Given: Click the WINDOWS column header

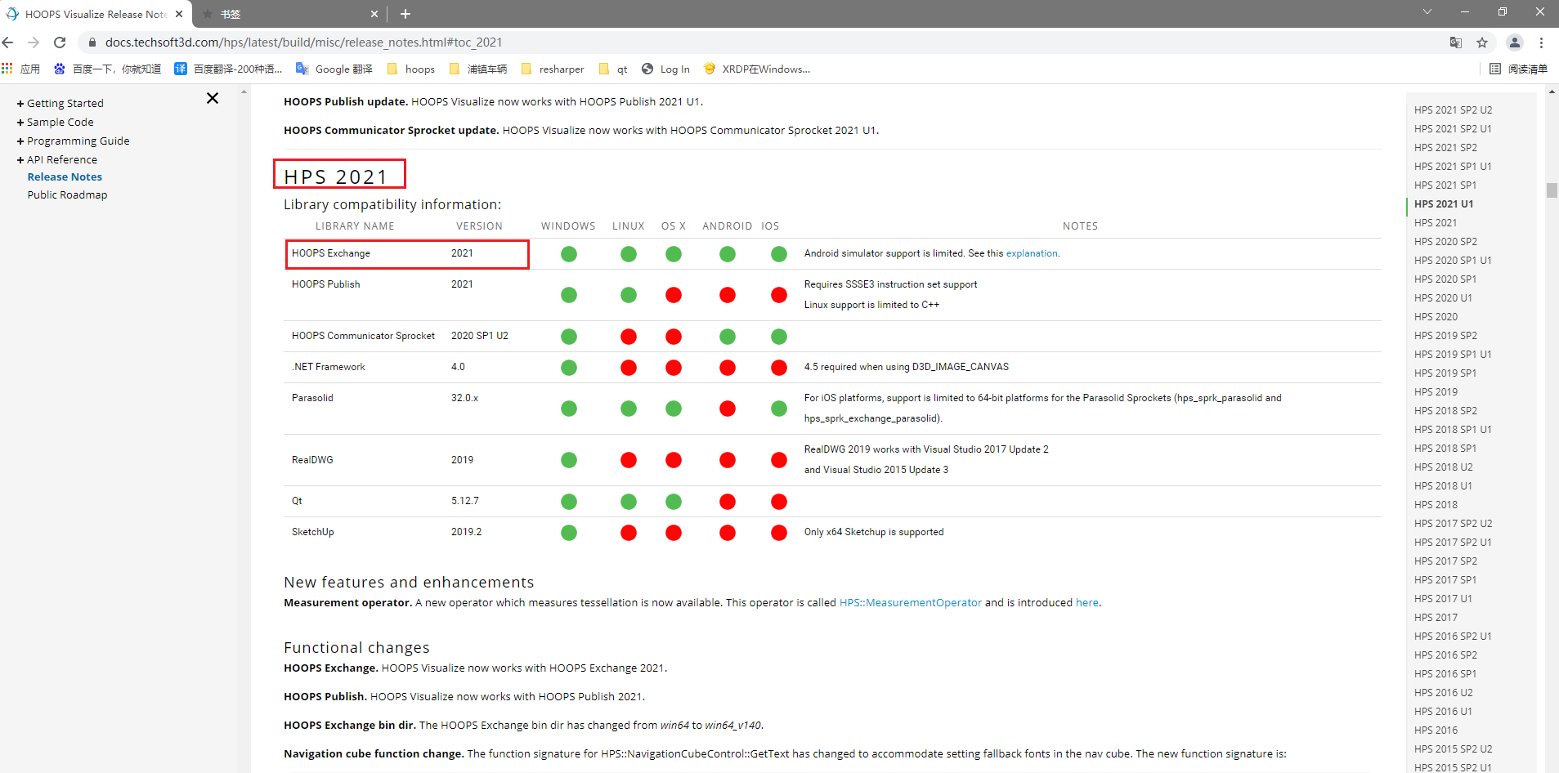Looking at the screenshot, I should 568,226.
